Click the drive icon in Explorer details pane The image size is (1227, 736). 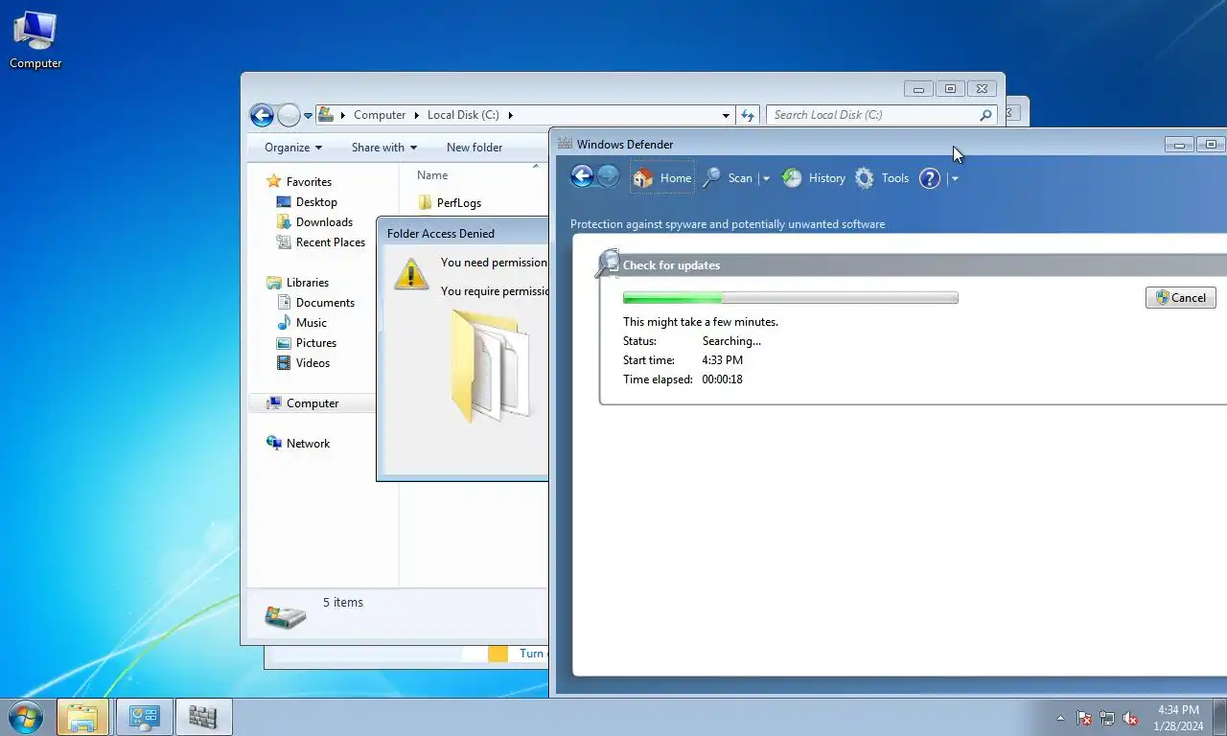point(285,615)
